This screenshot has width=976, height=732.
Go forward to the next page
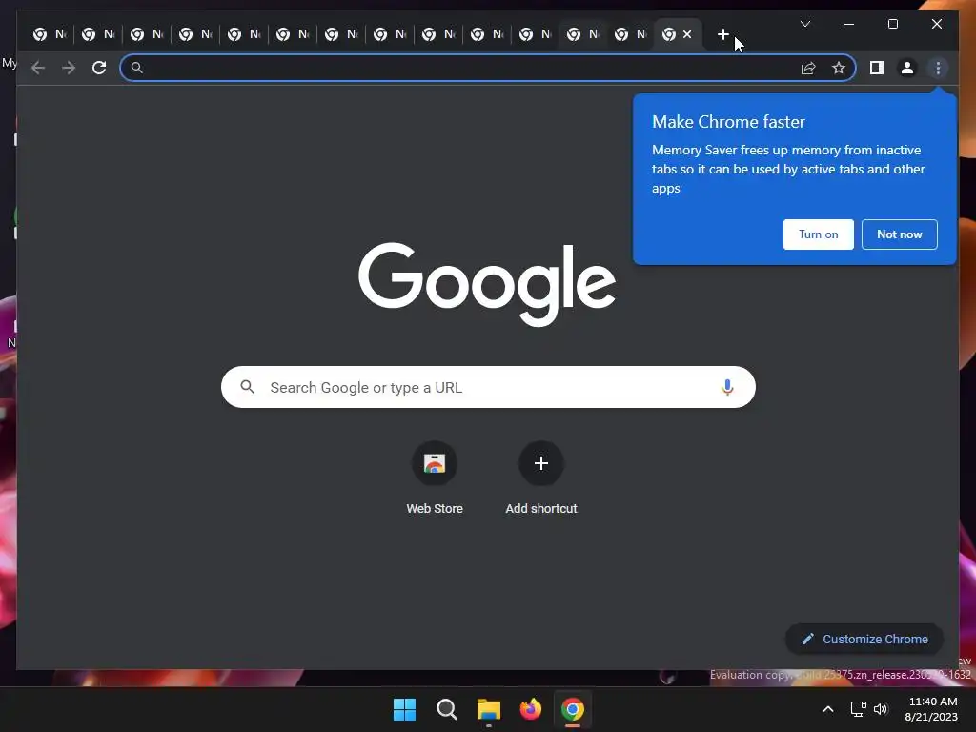[x=69, y=68]
